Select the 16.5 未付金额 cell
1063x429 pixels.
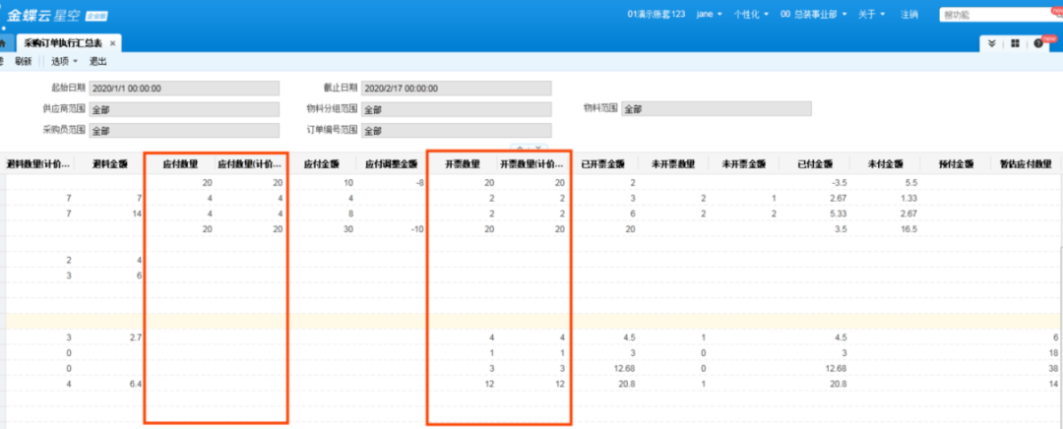tap(885, 229)
